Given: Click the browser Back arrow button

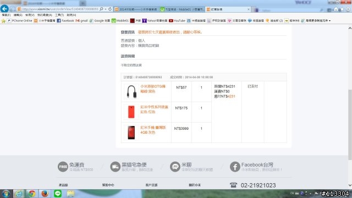Looking at the screenshot, I should tap(4, 9).
